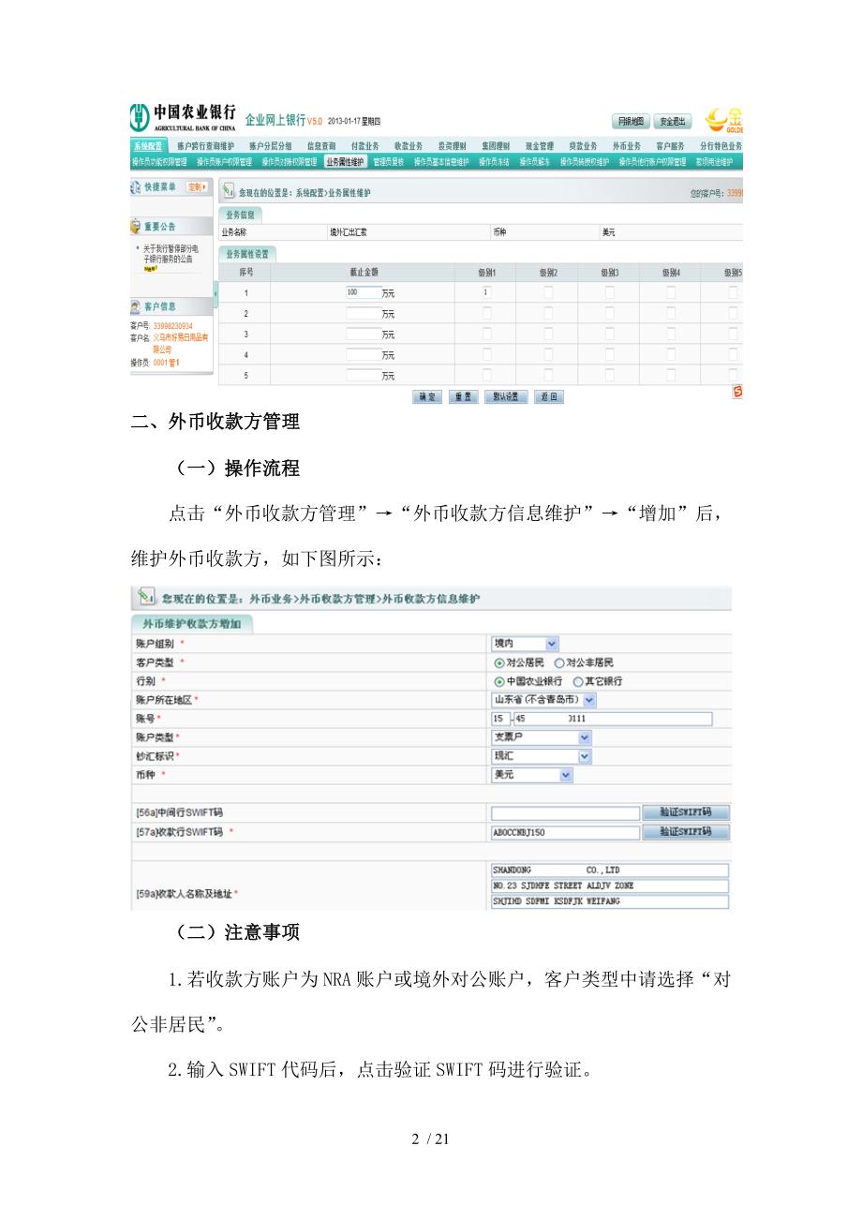Click the row 2 截止金额 input field
862x1220 pixels.
coord(364,313)
